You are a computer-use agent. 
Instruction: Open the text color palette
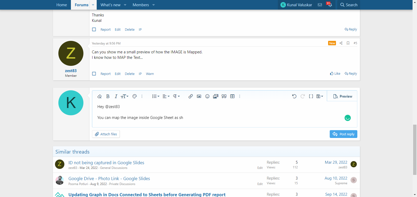(x=134, y=96)
